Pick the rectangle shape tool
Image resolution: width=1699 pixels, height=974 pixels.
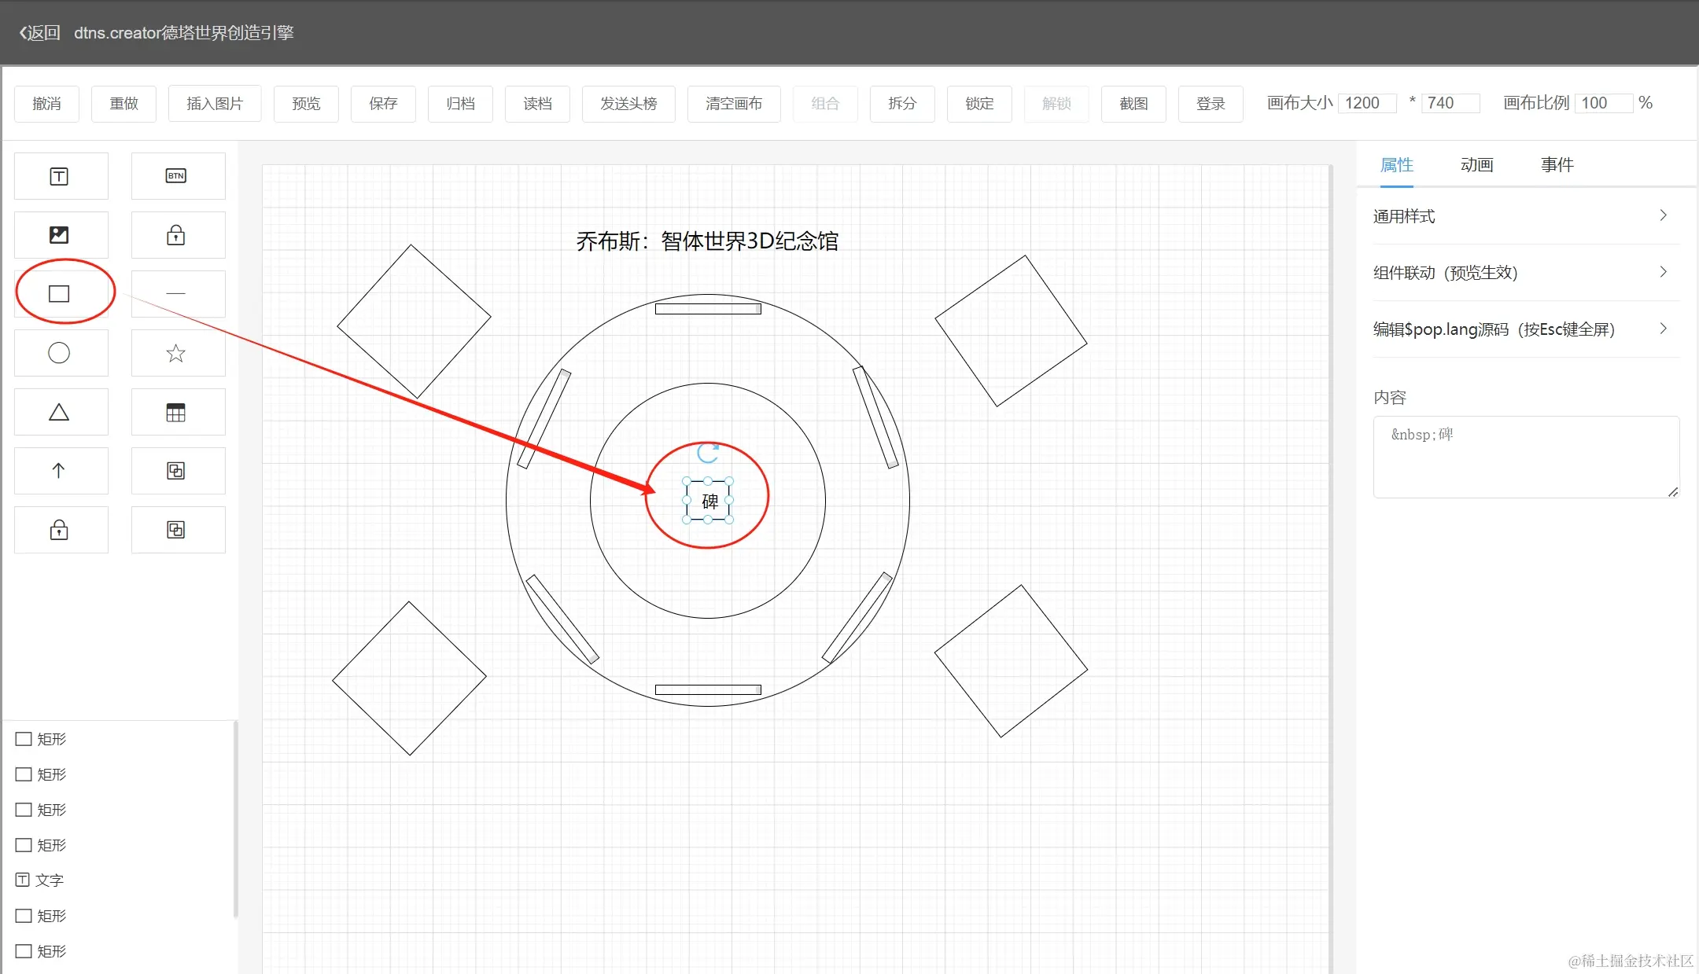tap(60, 294)
